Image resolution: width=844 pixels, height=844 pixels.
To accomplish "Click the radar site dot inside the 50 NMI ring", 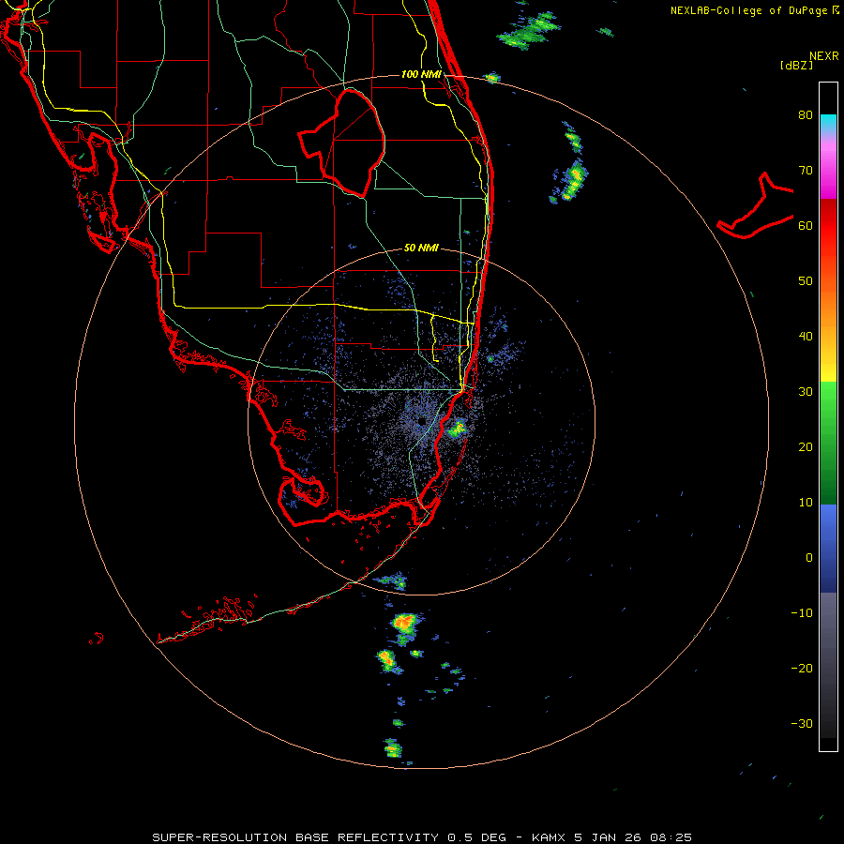I will (423, 420).
